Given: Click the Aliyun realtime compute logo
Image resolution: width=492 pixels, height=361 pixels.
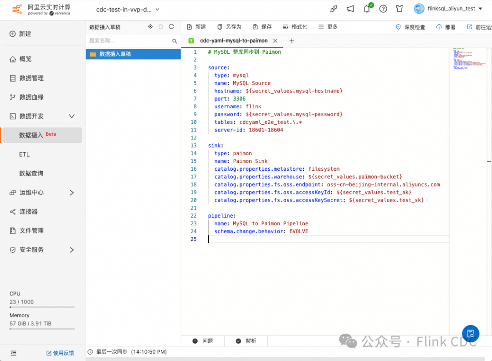Looking at the screenshot, I should coord(41,10).
